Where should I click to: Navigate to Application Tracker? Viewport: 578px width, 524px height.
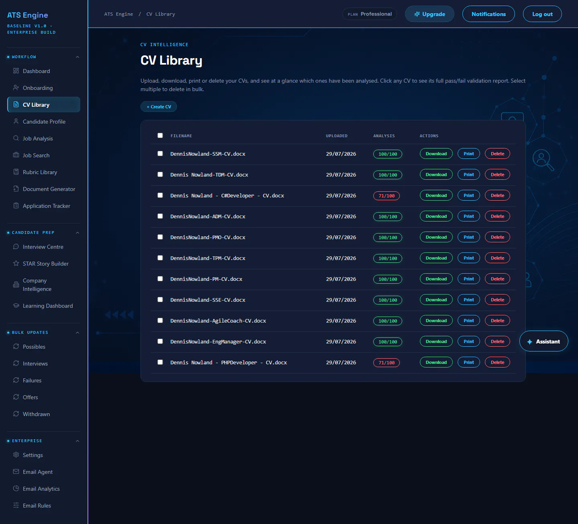pyautogui.click(x=44, y=206)
